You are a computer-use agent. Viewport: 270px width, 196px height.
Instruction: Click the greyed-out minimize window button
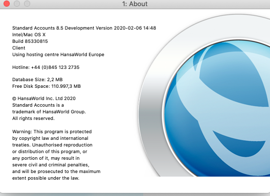[17, 4]
